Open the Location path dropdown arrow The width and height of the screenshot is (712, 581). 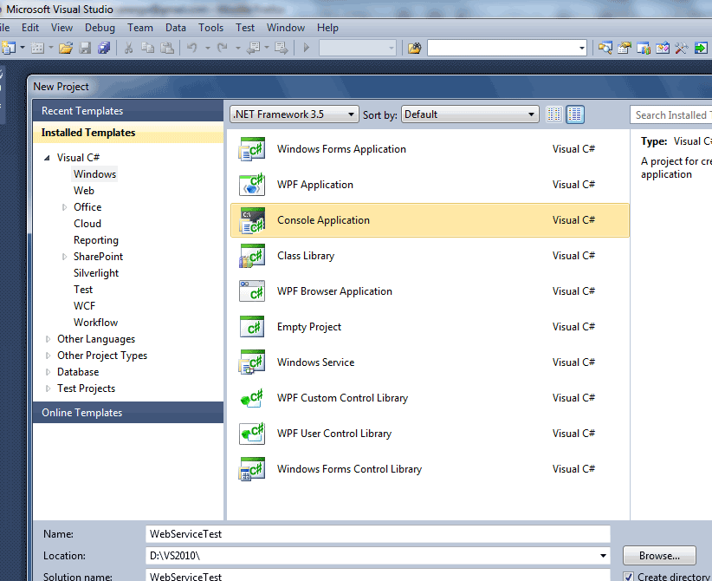603,556
